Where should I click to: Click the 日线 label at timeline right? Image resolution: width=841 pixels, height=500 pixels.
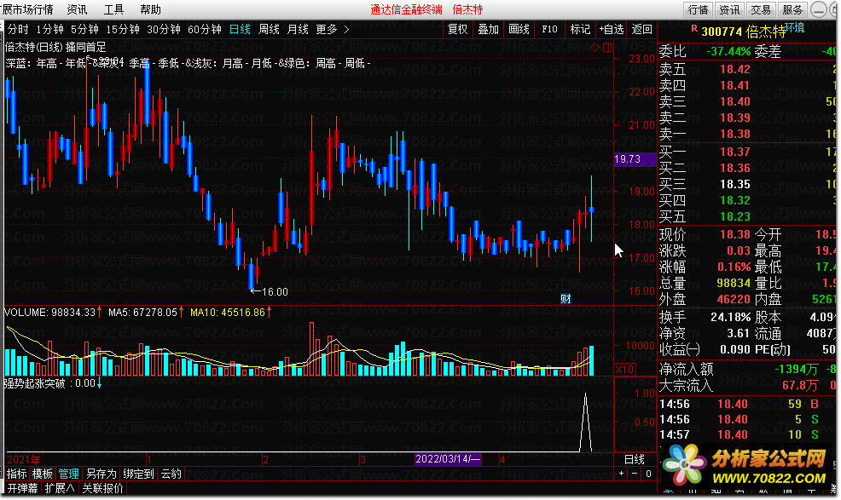point(635,459)
